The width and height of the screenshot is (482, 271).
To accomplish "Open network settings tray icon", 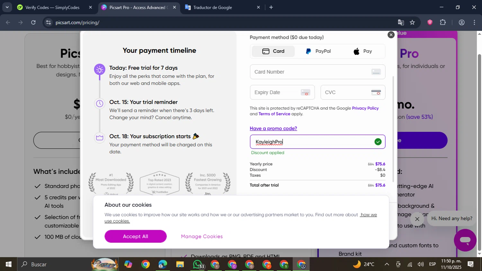I will point(410,264).
